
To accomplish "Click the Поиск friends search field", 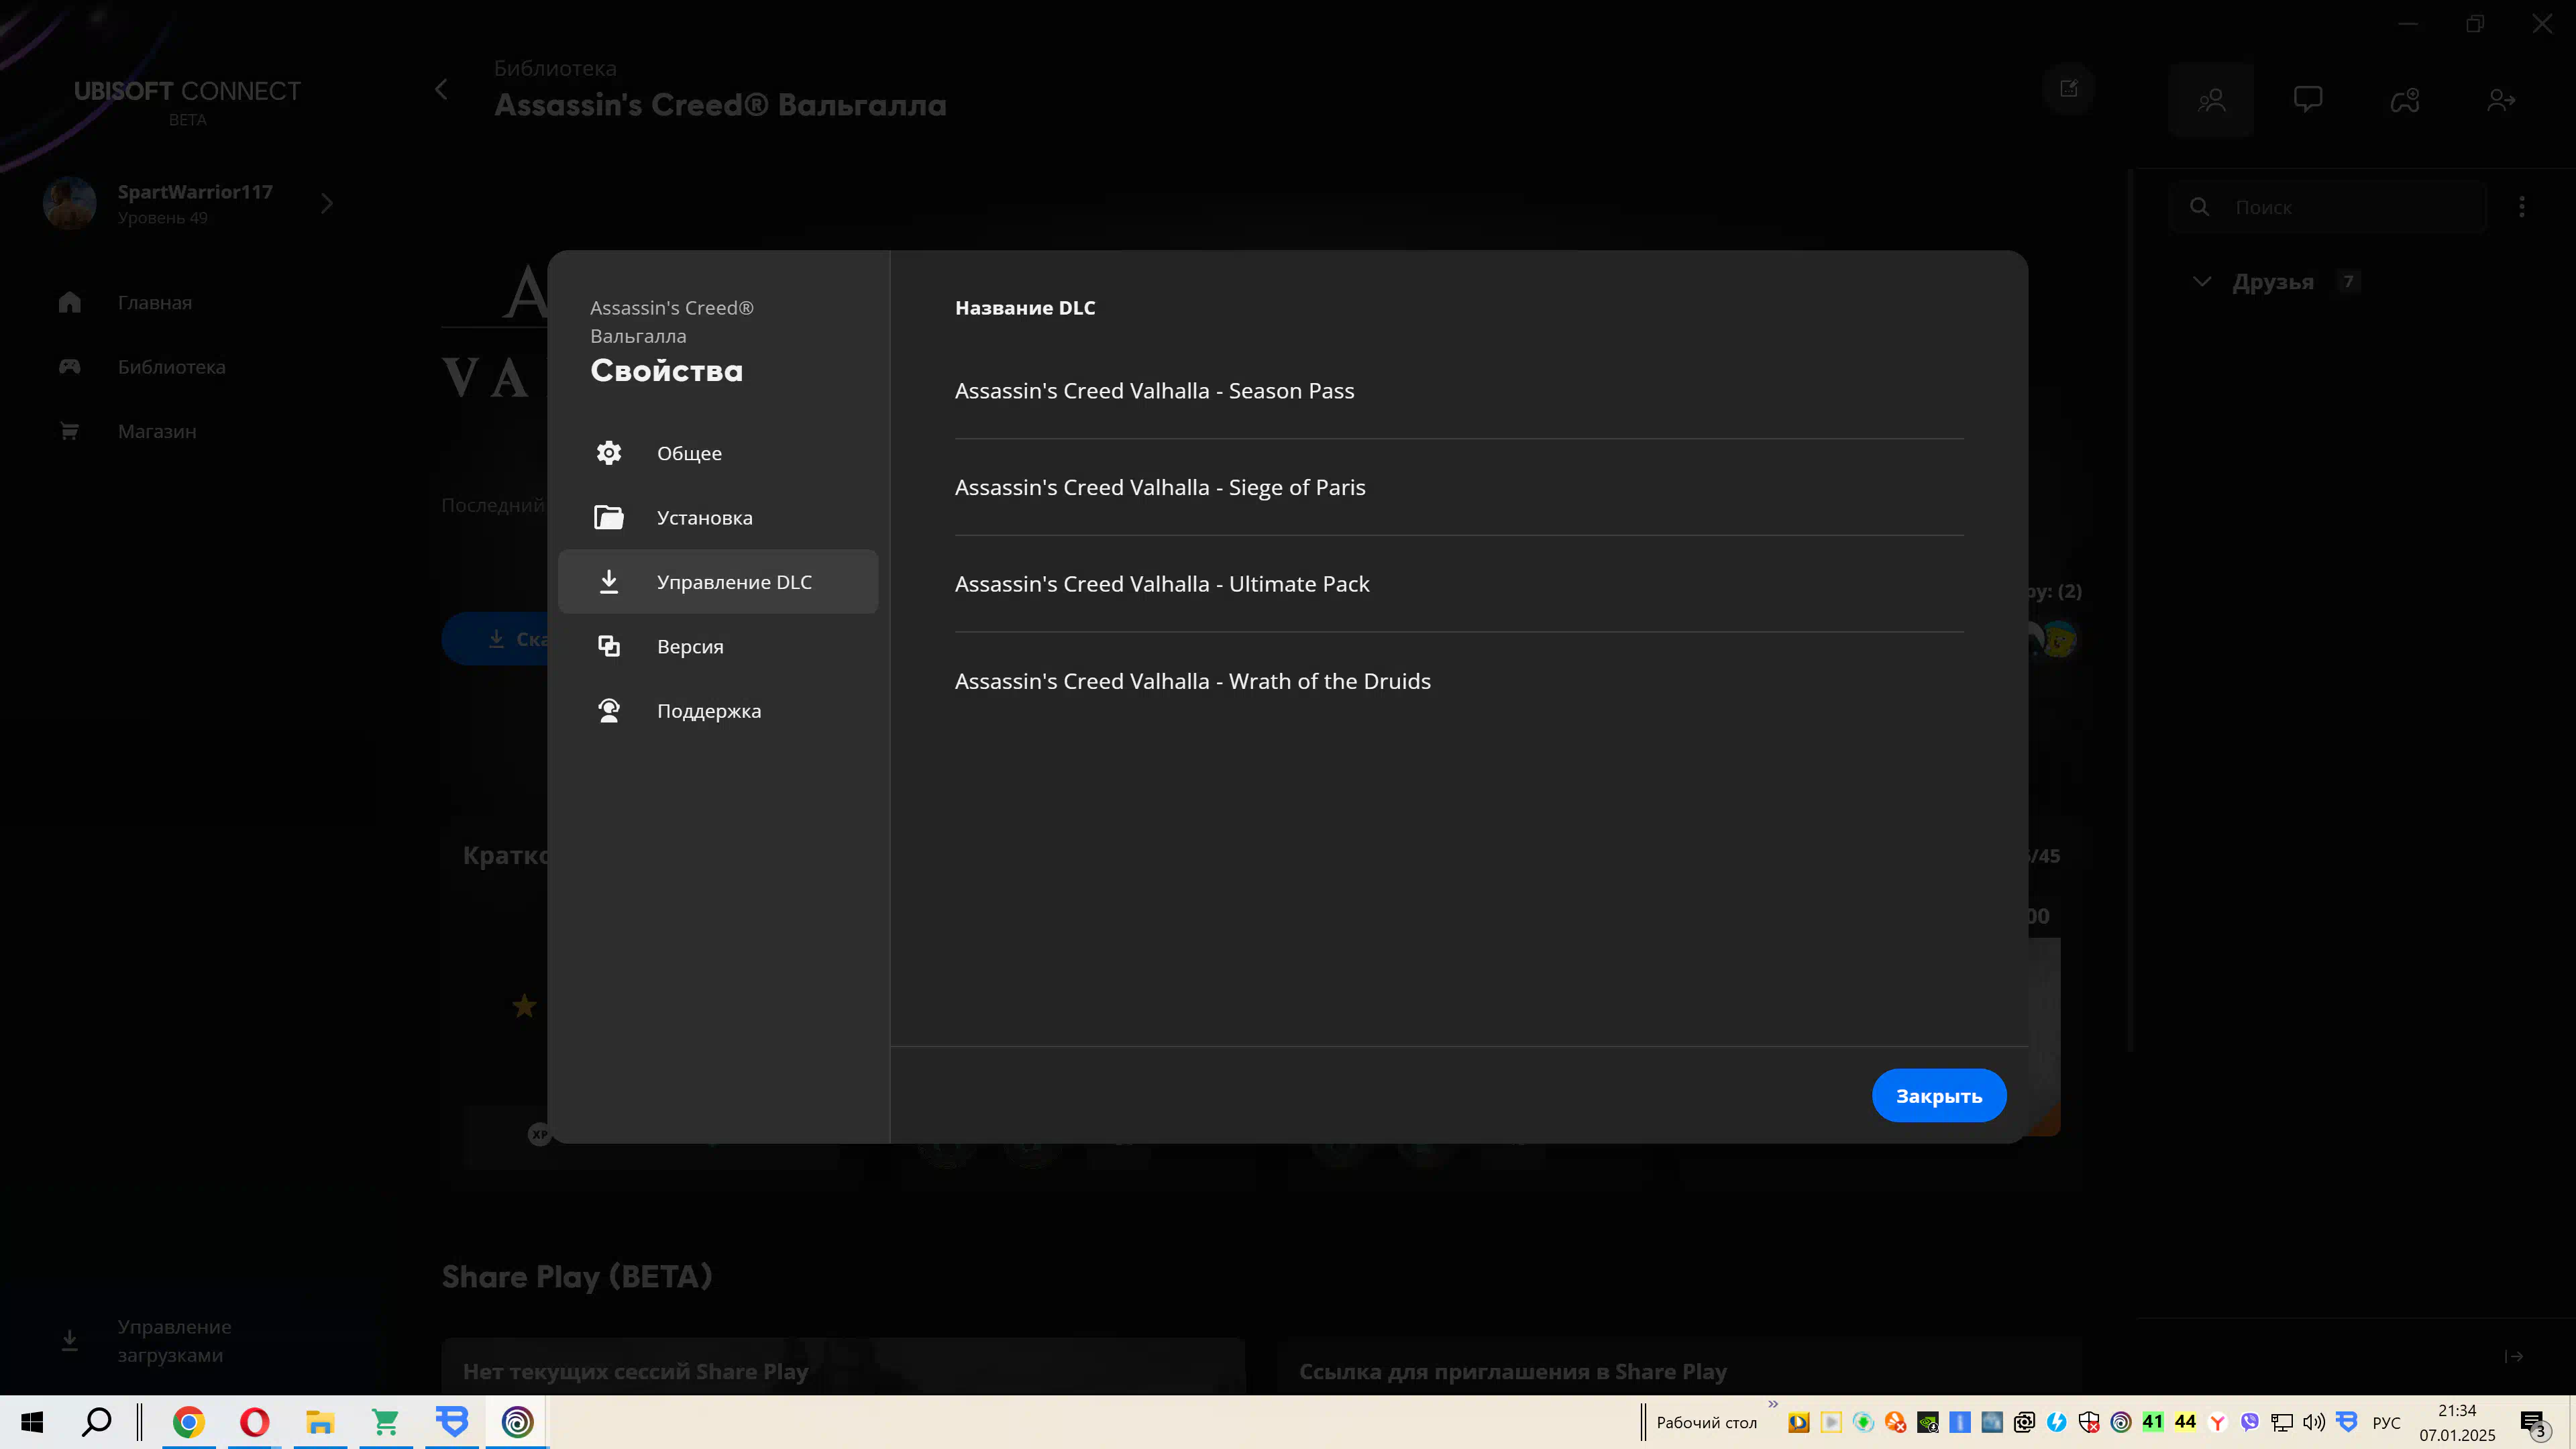I will click(2327, 207).
